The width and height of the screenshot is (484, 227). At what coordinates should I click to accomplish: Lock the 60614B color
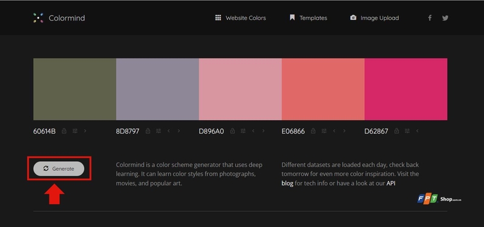[x=64, y=131]
